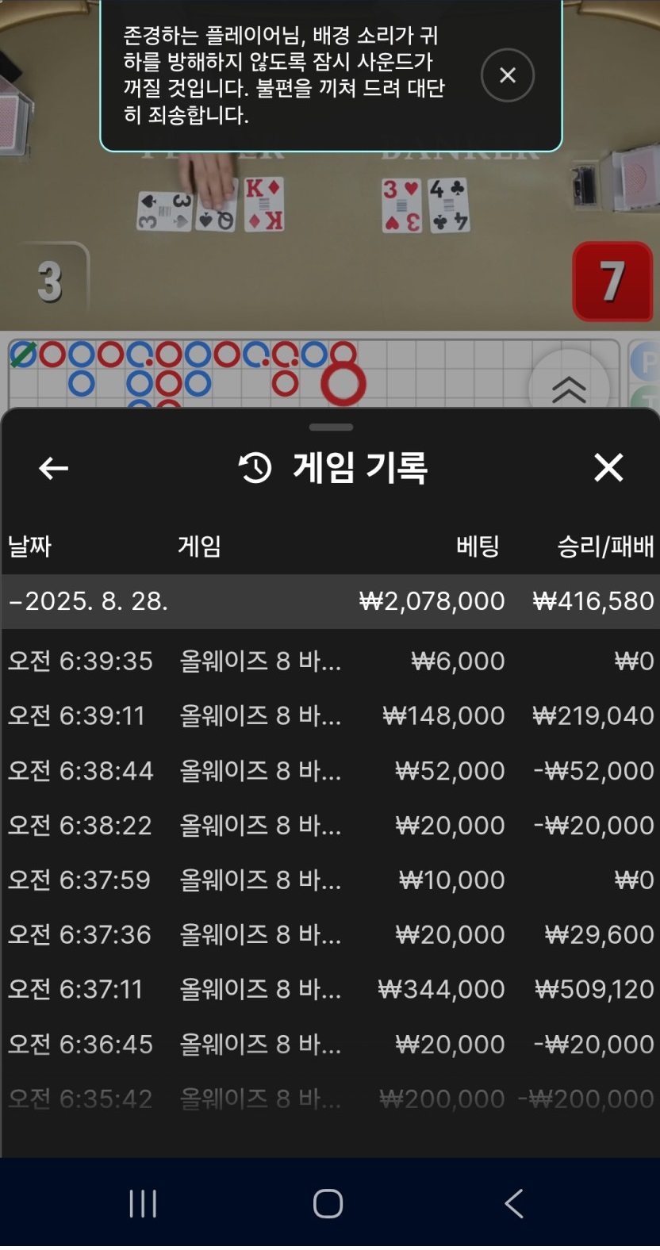
Task: Expand the roadmap with double chevron
Action: (x=568, y=388)
